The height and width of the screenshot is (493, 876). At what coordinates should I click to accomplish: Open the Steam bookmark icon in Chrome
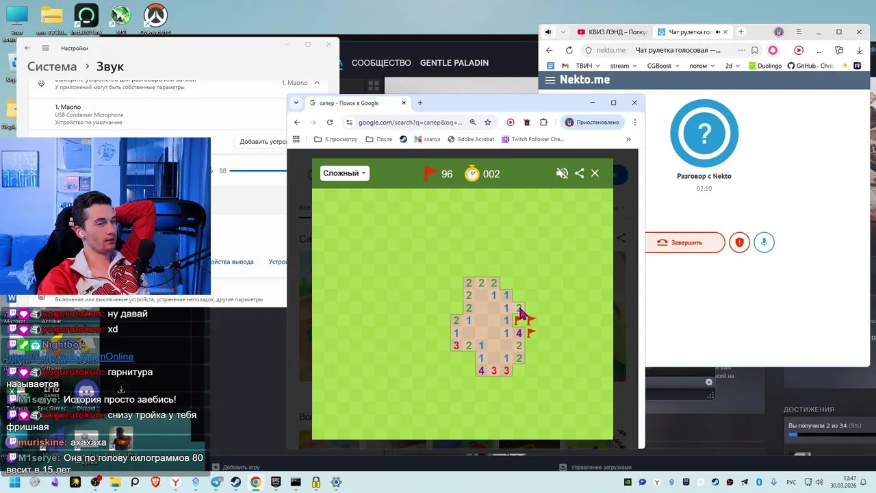404,139
